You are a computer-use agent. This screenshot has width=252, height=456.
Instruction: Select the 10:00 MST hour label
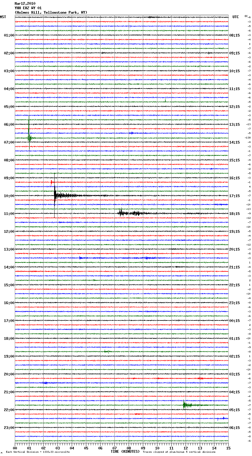[9, 196]
